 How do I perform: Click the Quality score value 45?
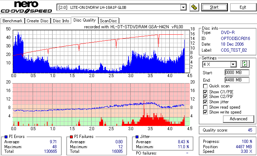250,130
